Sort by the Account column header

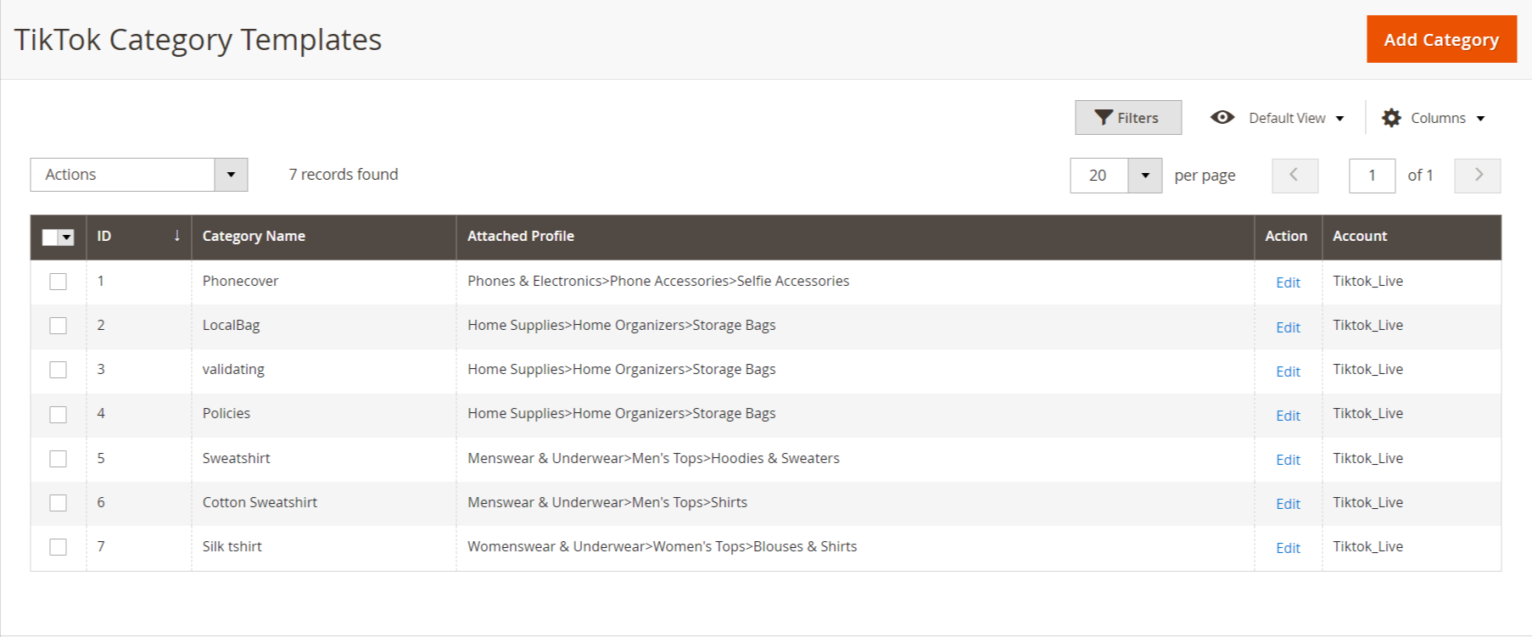tap(1359, 237)
